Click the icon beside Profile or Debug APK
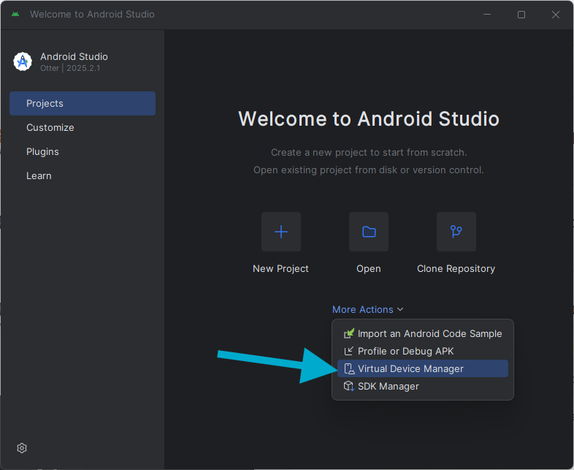The height and width of the screenshot is (470, 574). [348, 351]
